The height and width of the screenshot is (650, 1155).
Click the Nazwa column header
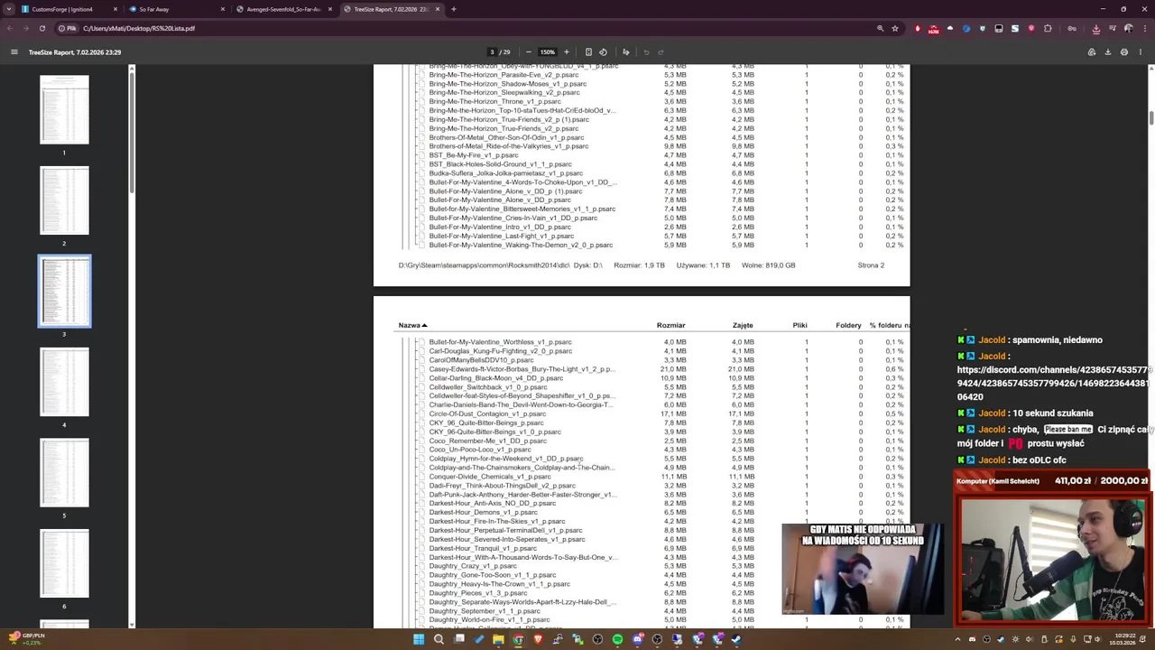(412, 325)
